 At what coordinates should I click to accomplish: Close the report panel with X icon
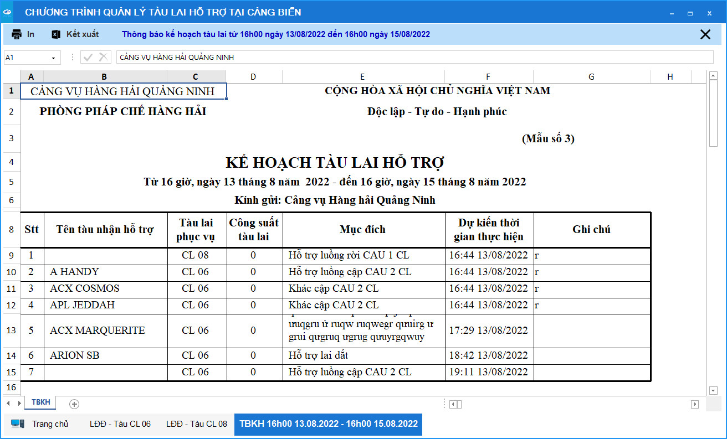click(x=705, y=34)
